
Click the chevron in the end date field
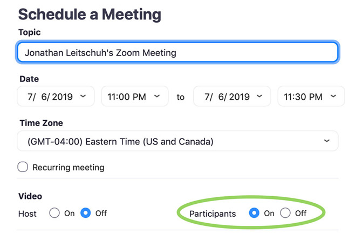pyautogui.click(x=259, y=96)
